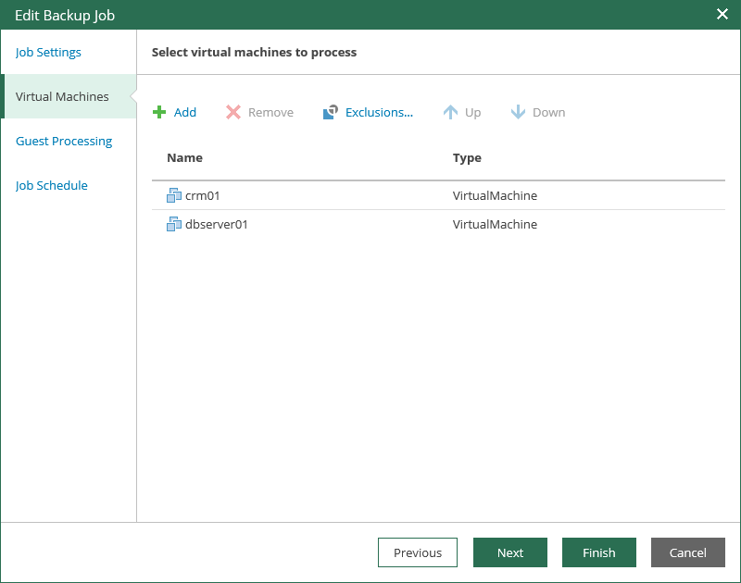Select the Virtual Machines tab
Screen dimensions: 741x583
pyautogui.click(x=62, y=96)
